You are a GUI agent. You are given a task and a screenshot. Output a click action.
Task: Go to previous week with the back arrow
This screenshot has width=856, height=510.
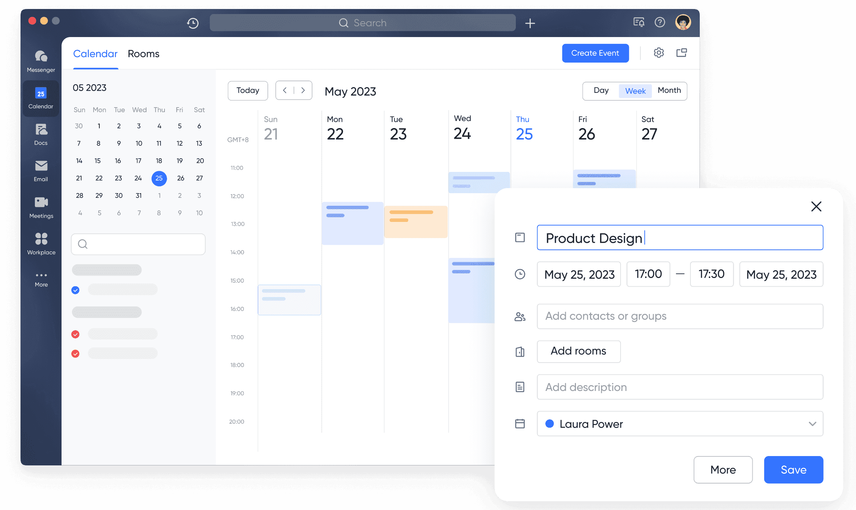click(x=285, y=90)
